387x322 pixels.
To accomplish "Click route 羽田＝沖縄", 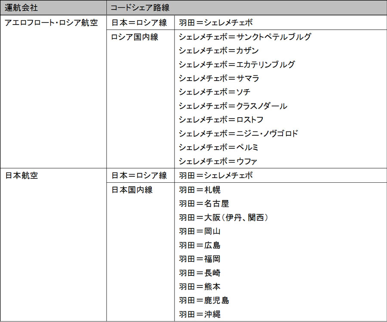I will (200, 314).
